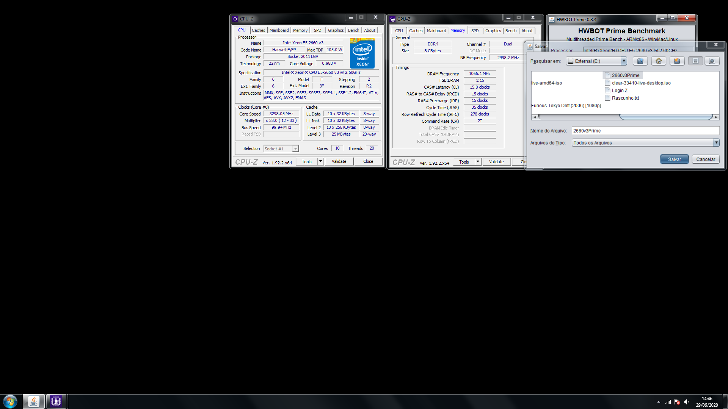Screen dimensions: 728x409
Task: Open Memory tab in left CPU-Z window
Action: coord(300,30)
